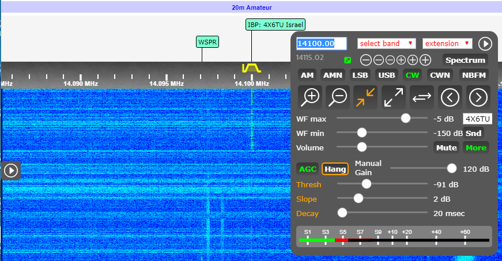This screenshot has height=261, width=502.
Task: Click the WSPR frequency label
Action: coord(207,42)
